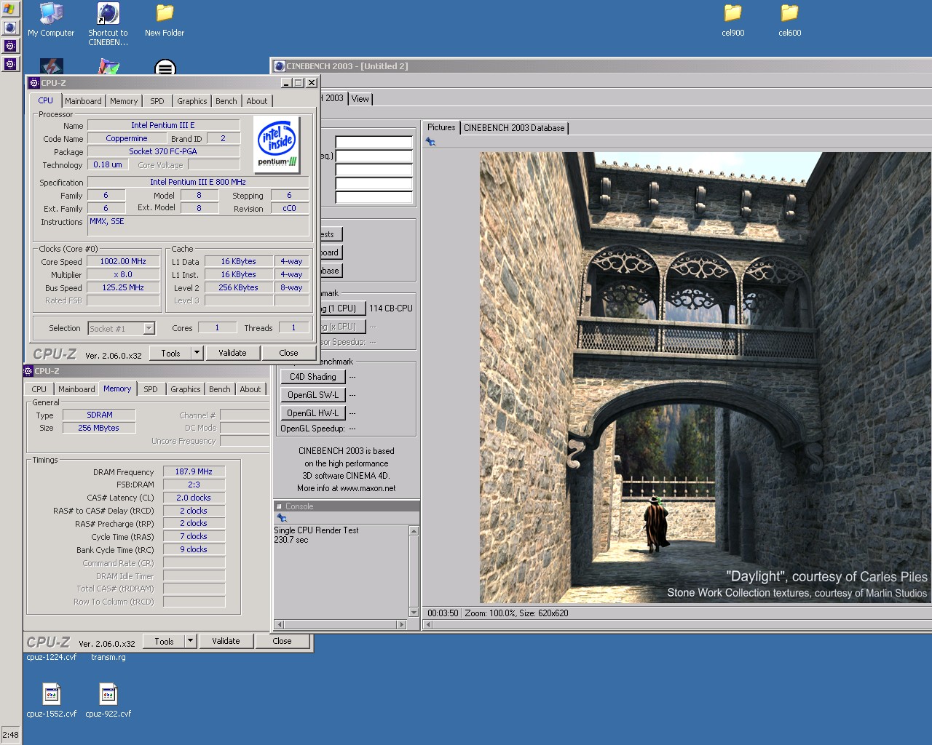The width and height of the screenshot is (932, 745).
Task: Click the pushpin icon under the Pictures tab
Action: (x=430, y=142)
